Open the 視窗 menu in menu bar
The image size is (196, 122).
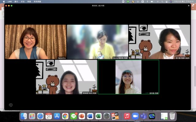point(29,2)
